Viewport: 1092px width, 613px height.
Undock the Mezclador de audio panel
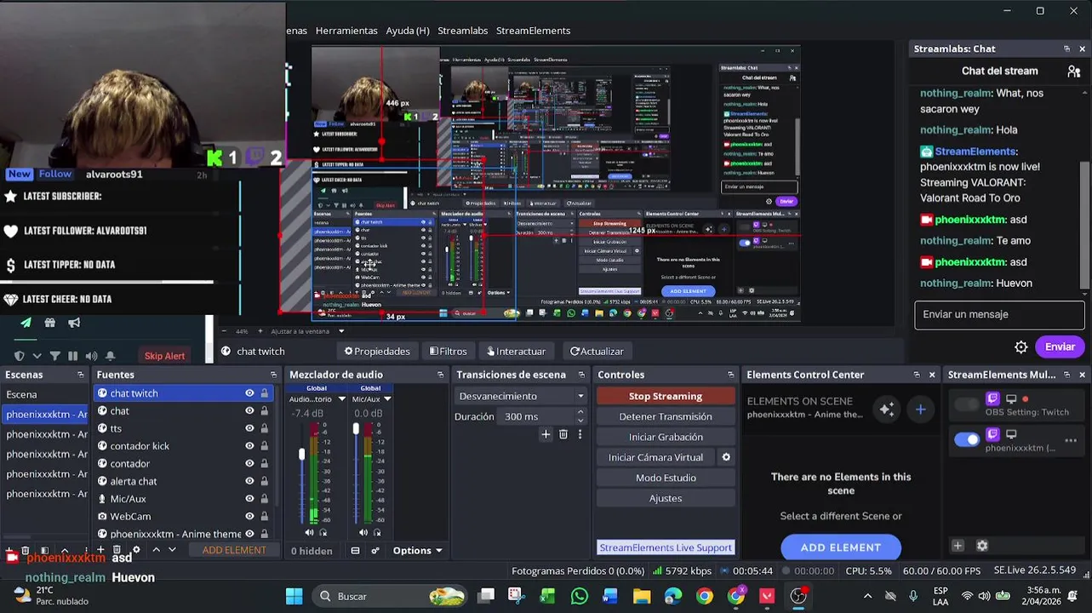[440, 375]
